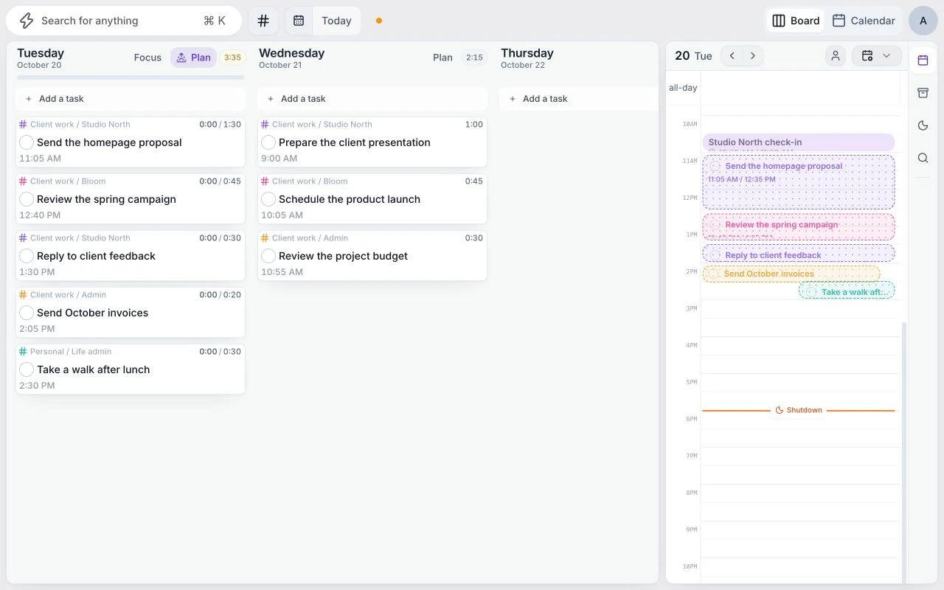Click the Plan button for Wednesday

(442, 58)
